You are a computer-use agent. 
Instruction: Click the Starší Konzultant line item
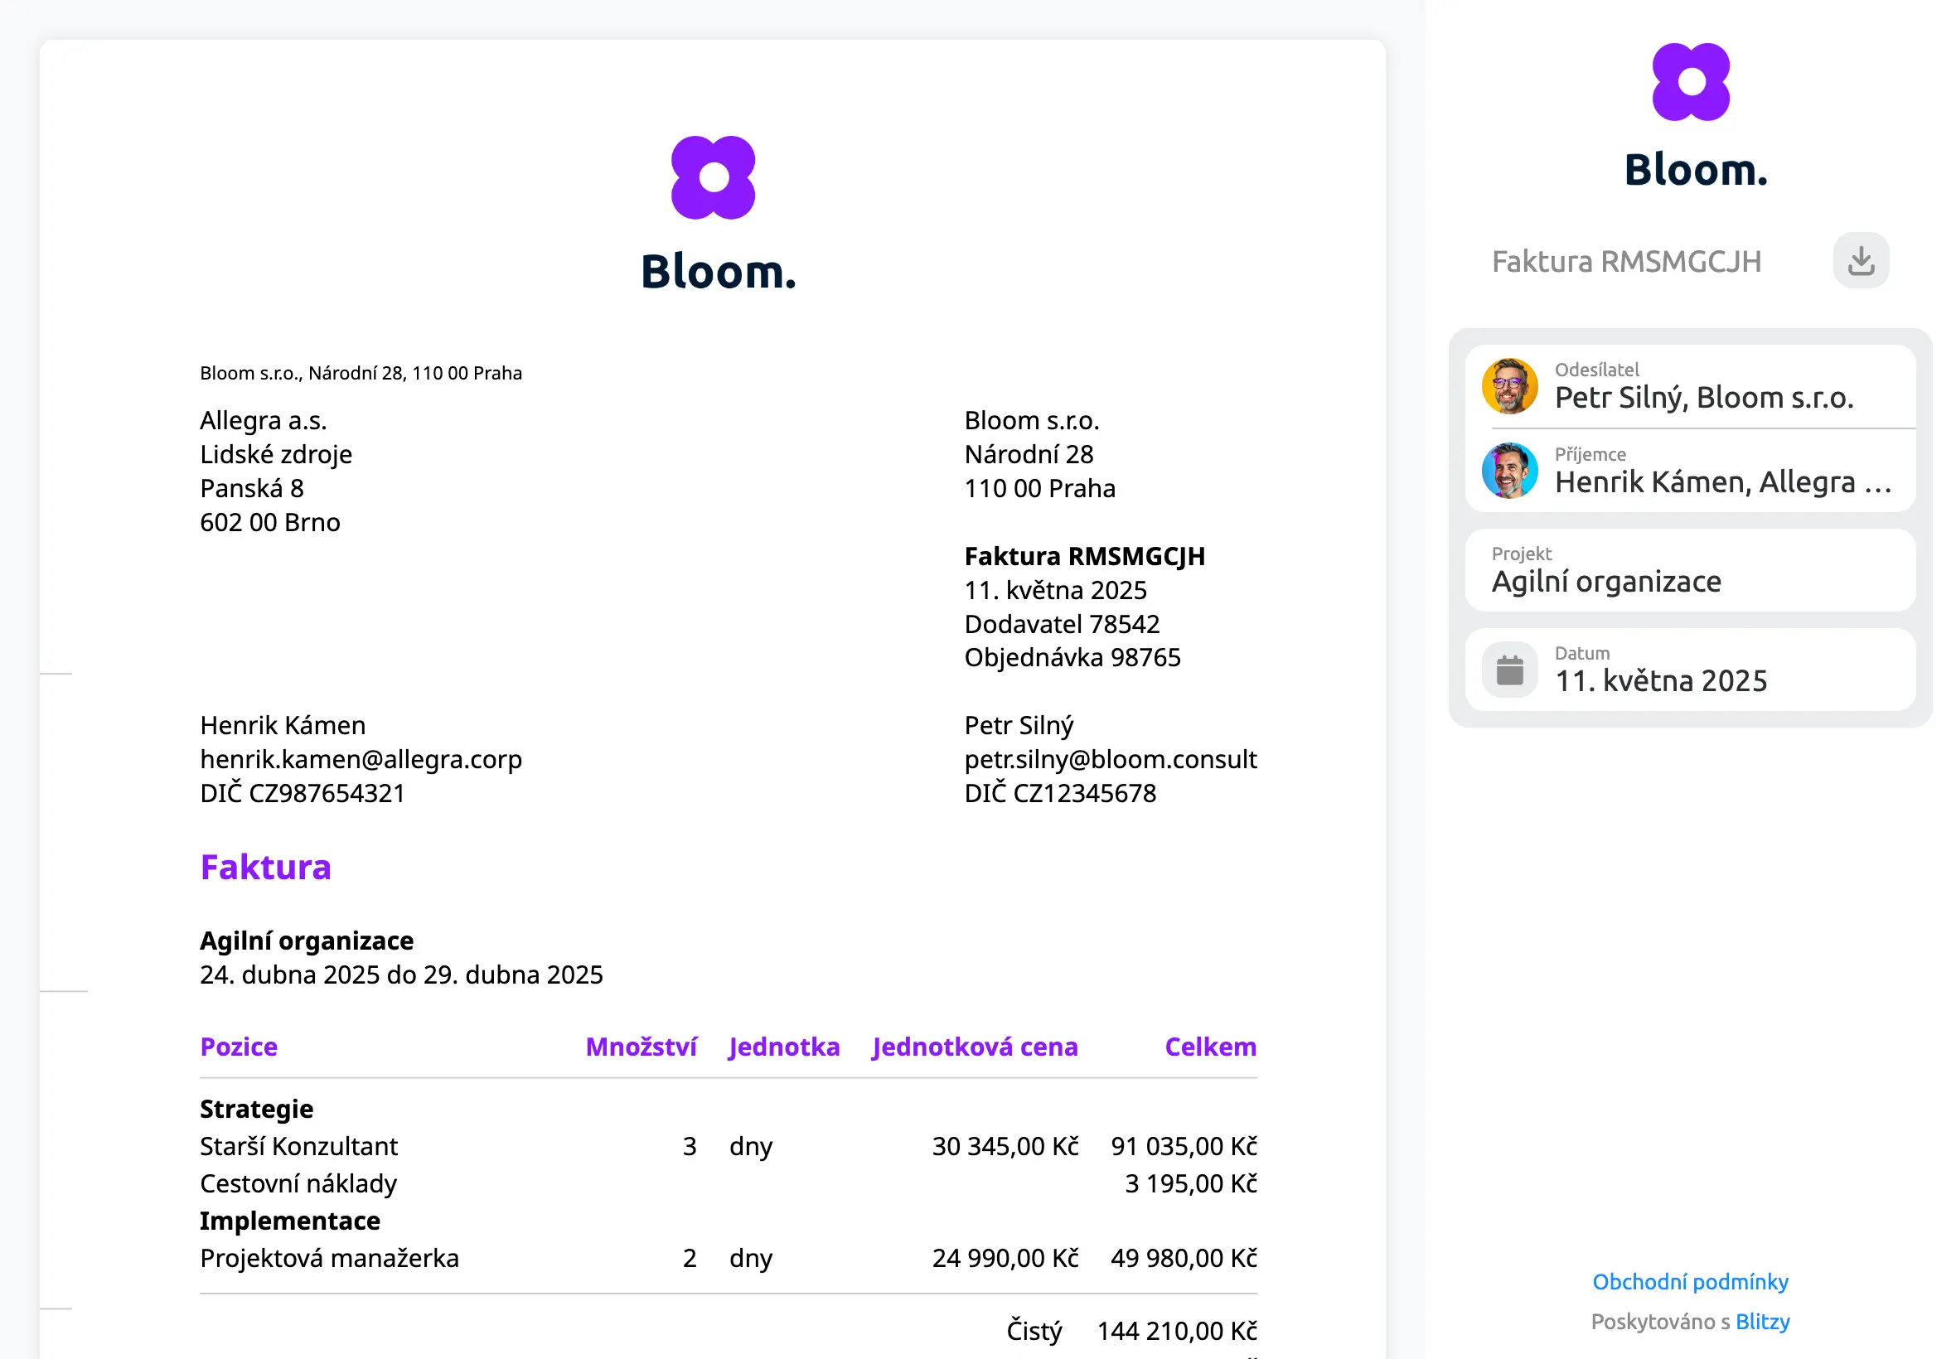pos(299,1146)
